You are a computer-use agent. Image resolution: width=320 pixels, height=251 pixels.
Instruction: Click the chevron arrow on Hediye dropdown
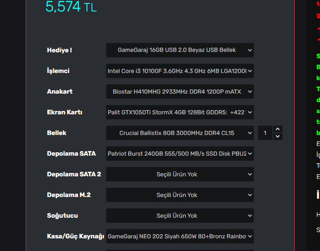tap(250, 50)
